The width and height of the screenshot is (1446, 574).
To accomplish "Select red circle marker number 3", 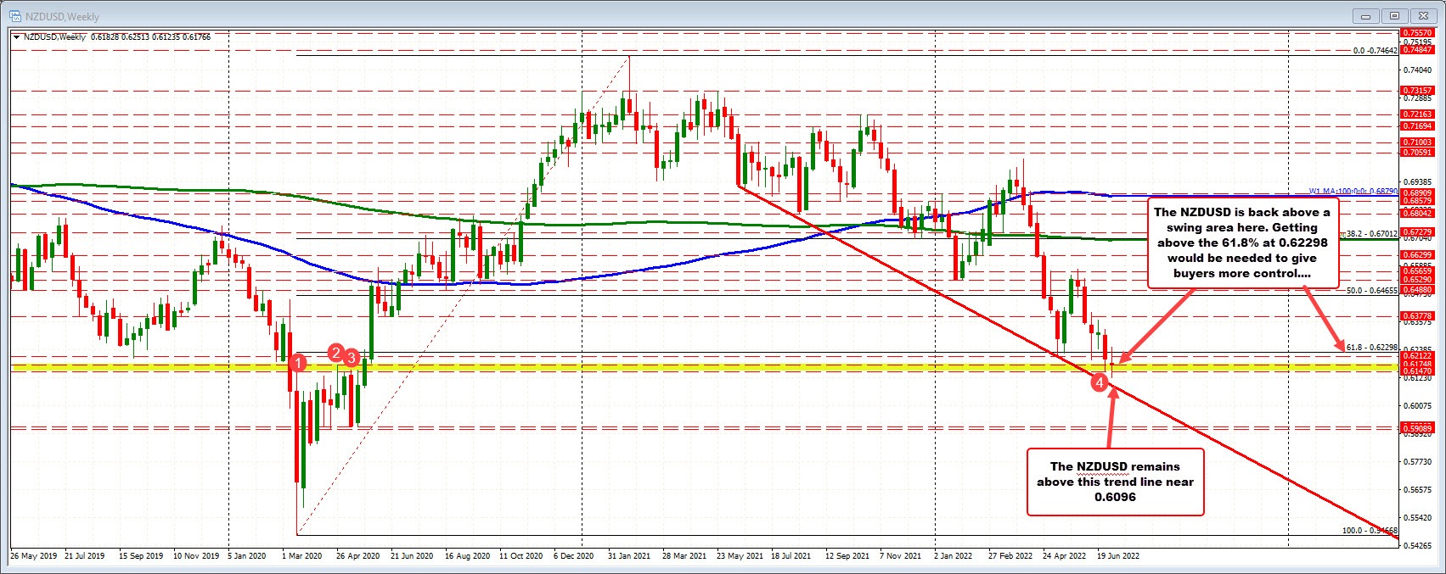I will pos(352,358).
